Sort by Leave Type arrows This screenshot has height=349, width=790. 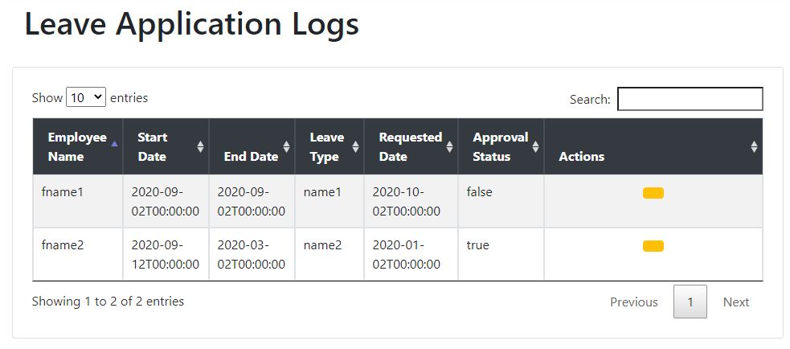coord(355,146)
